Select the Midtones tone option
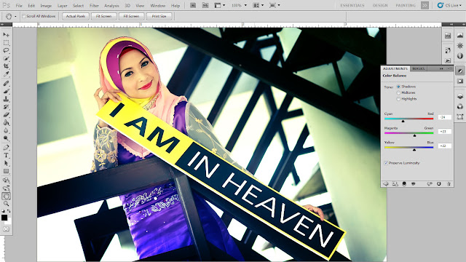 [398, 92]
